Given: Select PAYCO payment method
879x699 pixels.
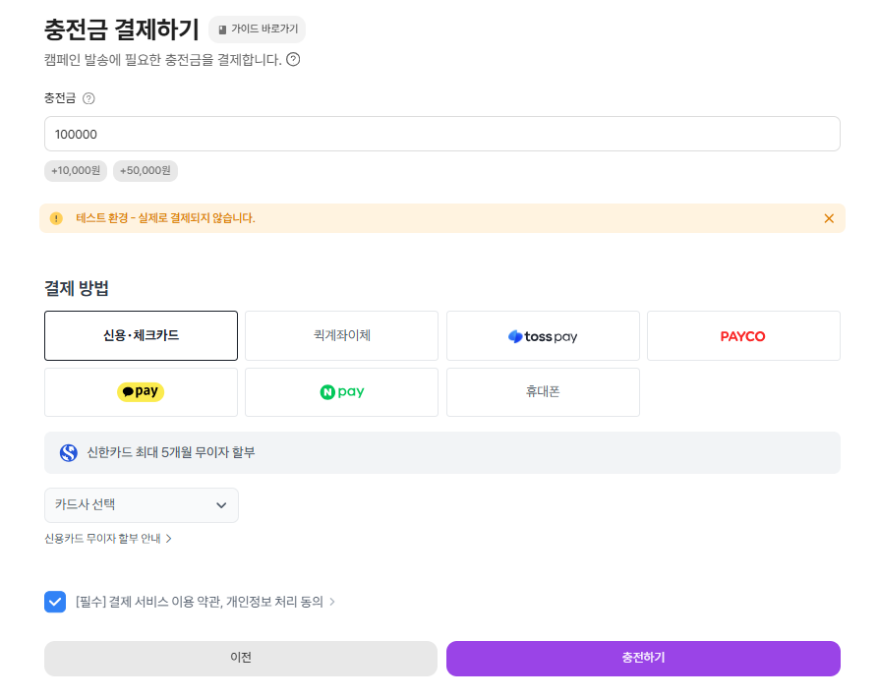Looking at the screenshot, I should [x=743, y=336].
